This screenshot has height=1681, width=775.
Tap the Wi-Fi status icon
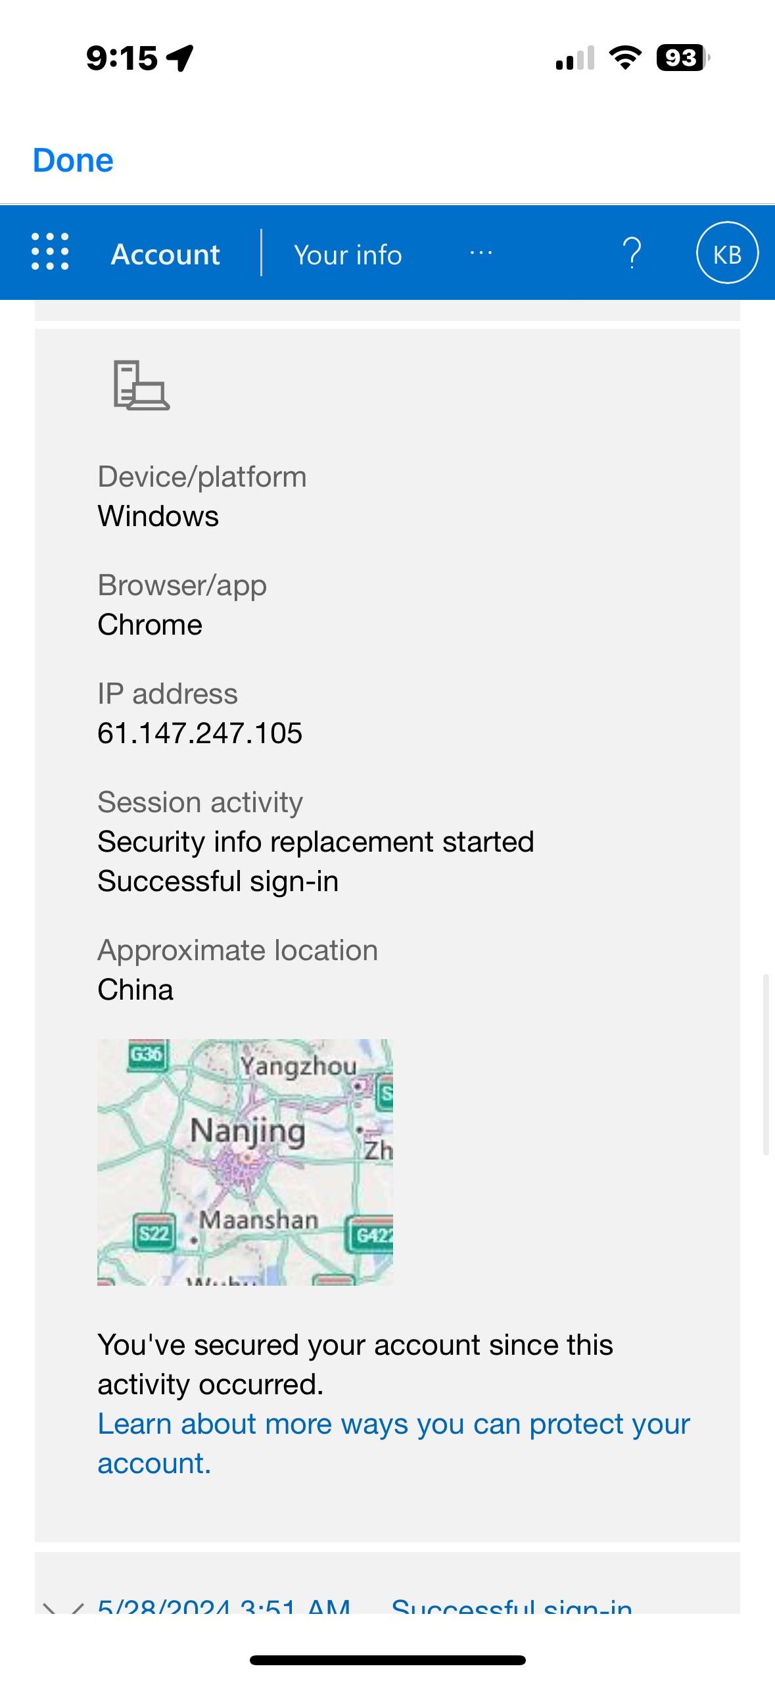click(x=625, y=58)
